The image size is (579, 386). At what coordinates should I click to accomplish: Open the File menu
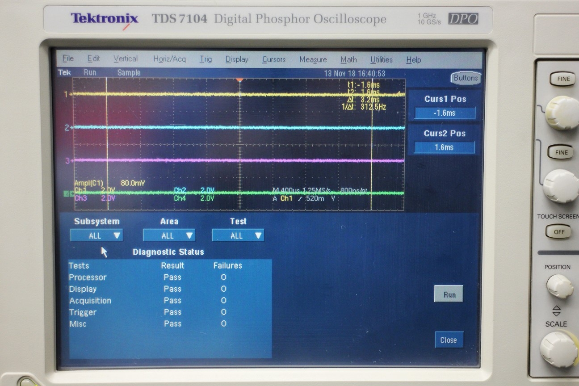pos(68,59)
